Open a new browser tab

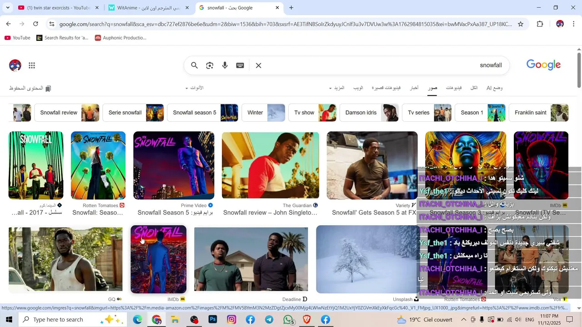pyautogui.click(x=291, y=8)
